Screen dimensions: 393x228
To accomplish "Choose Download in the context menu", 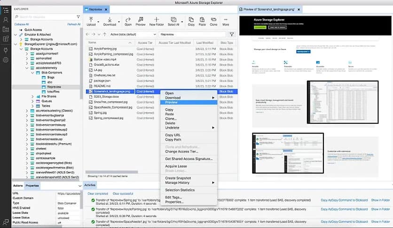I will 189,98.
